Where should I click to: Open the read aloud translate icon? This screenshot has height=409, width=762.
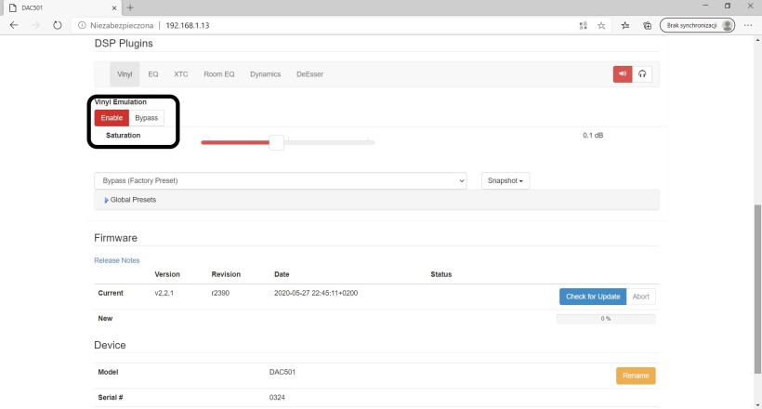[x=584, y=25]
